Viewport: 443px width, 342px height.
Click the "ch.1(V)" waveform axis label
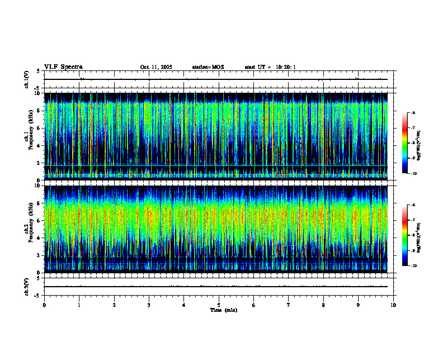tap(26, 79)
